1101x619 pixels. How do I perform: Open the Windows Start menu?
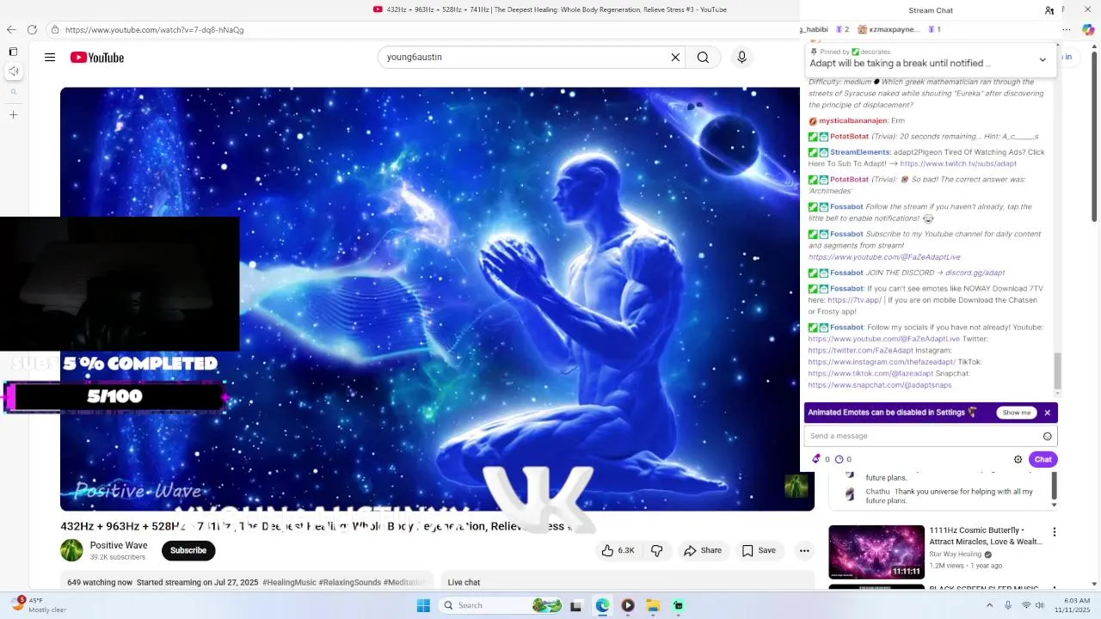click(423, 605)
